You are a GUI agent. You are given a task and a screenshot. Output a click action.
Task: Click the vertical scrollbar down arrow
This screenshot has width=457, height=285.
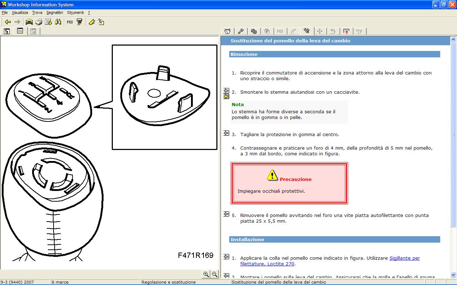pyautogui.click(x=453, y=275)
